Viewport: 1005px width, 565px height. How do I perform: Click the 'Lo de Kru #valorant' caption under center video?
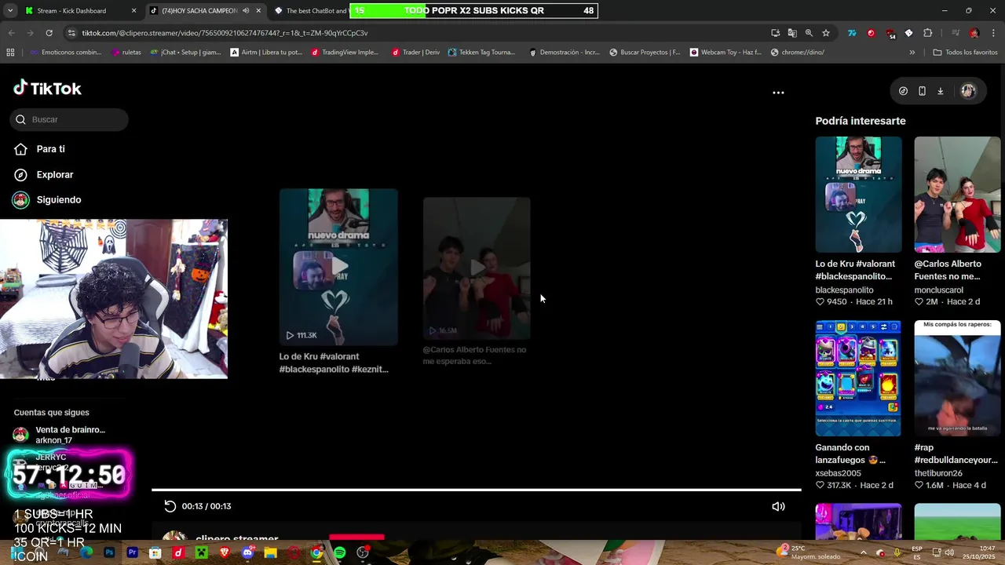pos(334,363)
